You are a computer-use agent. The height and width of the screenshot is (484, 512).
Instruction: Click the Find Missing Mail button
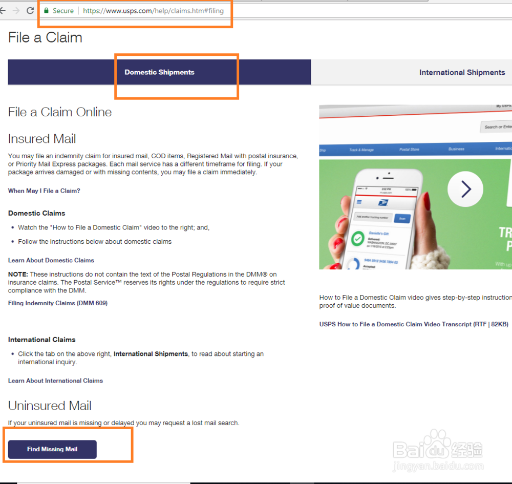click(x=52, y=449)
